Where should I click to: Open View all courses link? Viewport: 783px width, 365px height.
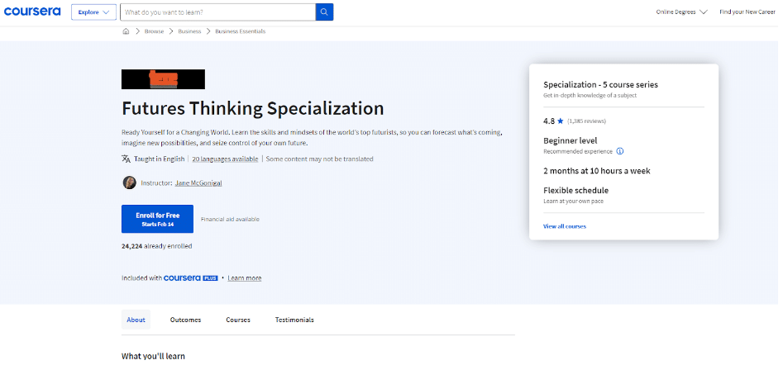(x=565, y=226)
